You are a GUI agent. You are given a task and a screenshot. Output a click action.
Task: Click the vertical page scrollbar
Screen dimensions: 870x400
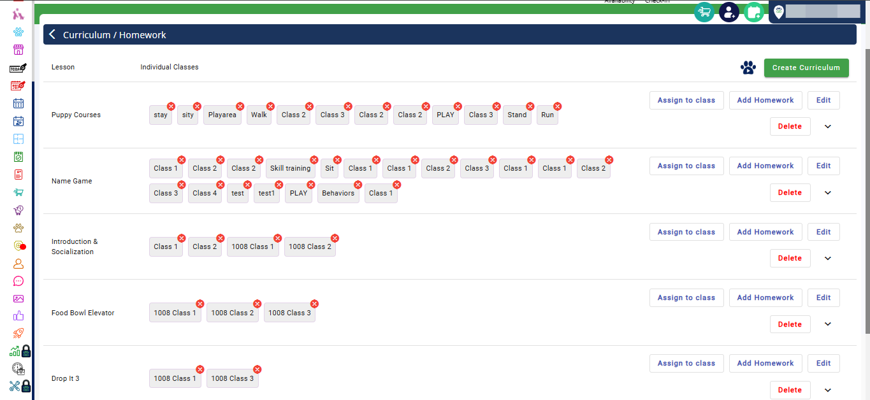[x=867, y=191]
